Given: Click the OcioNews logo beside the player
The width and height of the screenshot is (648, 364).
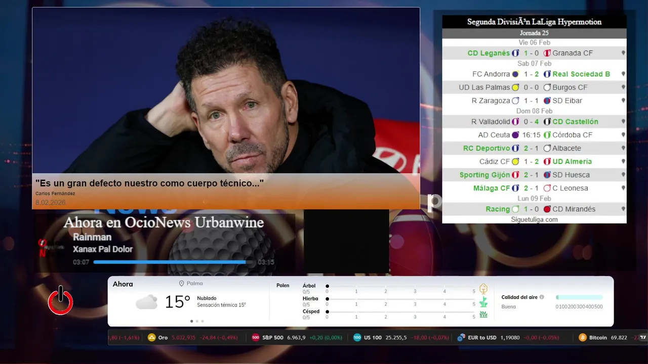Looking at the screenshot, I should tap(51, 247).
